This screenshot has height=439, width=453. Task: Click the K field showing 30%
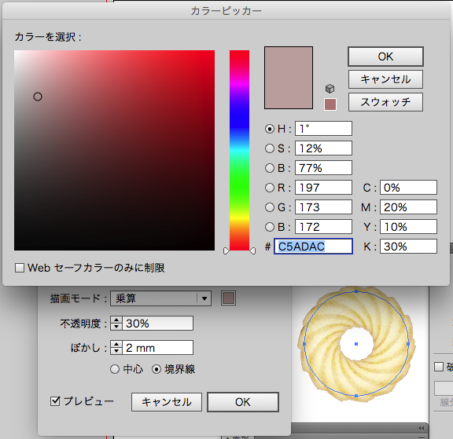click(408, 246)
